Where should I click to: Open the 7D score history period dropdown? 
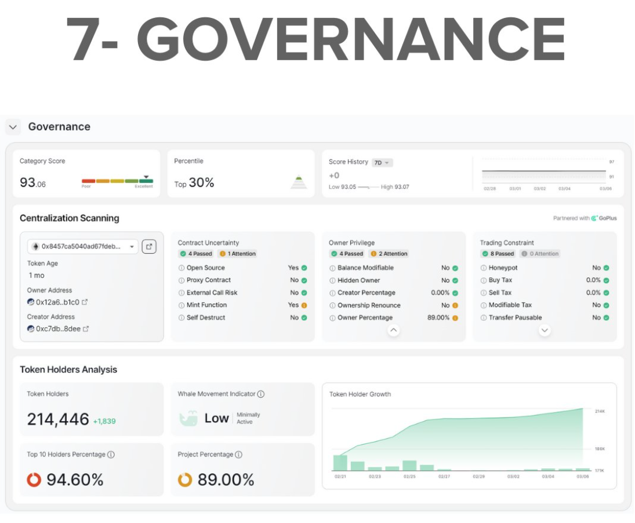click(x=382, y=163)
